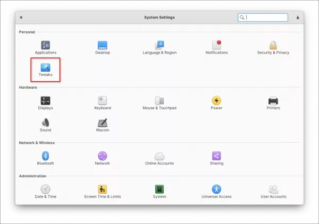Open the Printers settings
The image size is (319, 224).
[273, 103]
